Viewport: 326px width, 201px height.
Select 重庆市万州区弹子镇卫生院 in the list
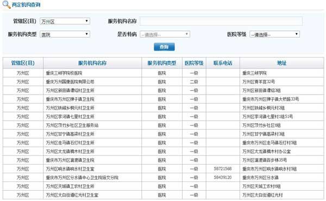pos(70,99)
